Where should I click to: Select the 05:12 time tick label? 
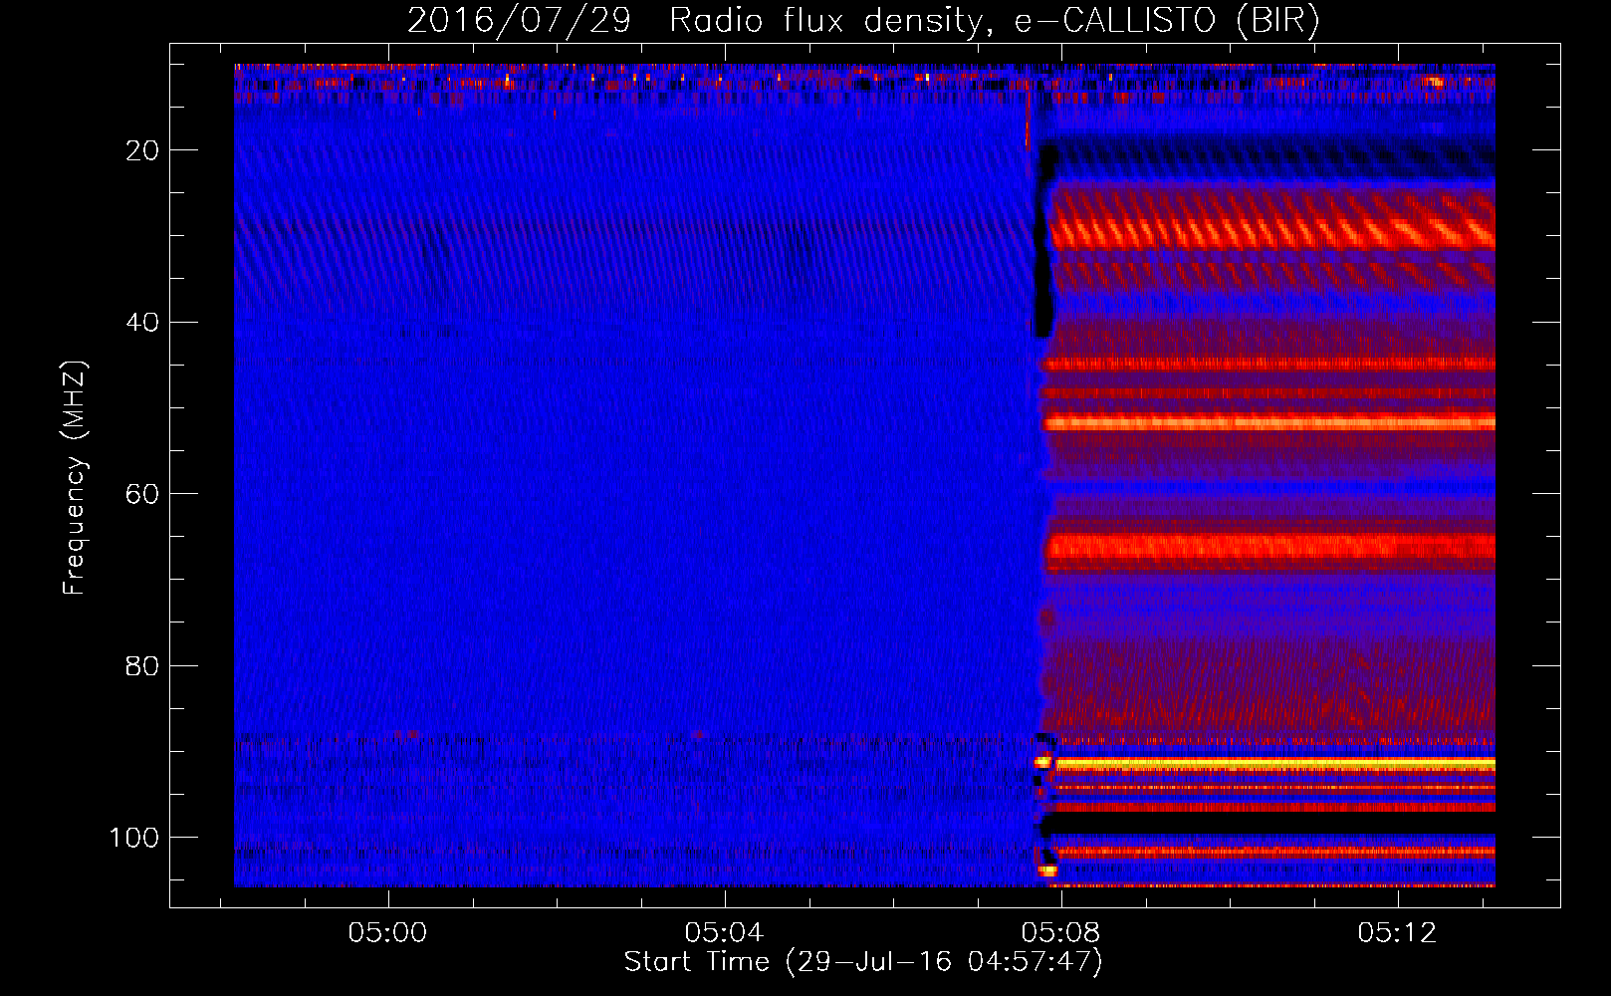click(x=1398, y=932)
